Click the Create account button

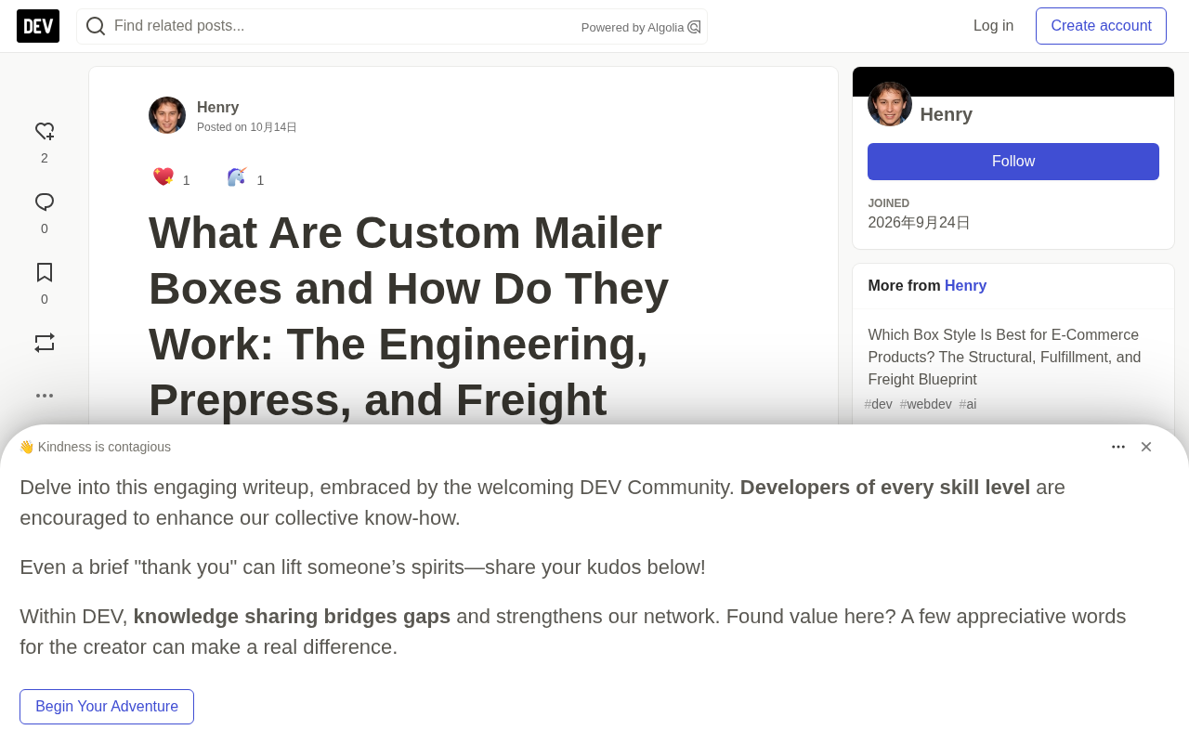pyautogui.click(x=1102, y=26)
